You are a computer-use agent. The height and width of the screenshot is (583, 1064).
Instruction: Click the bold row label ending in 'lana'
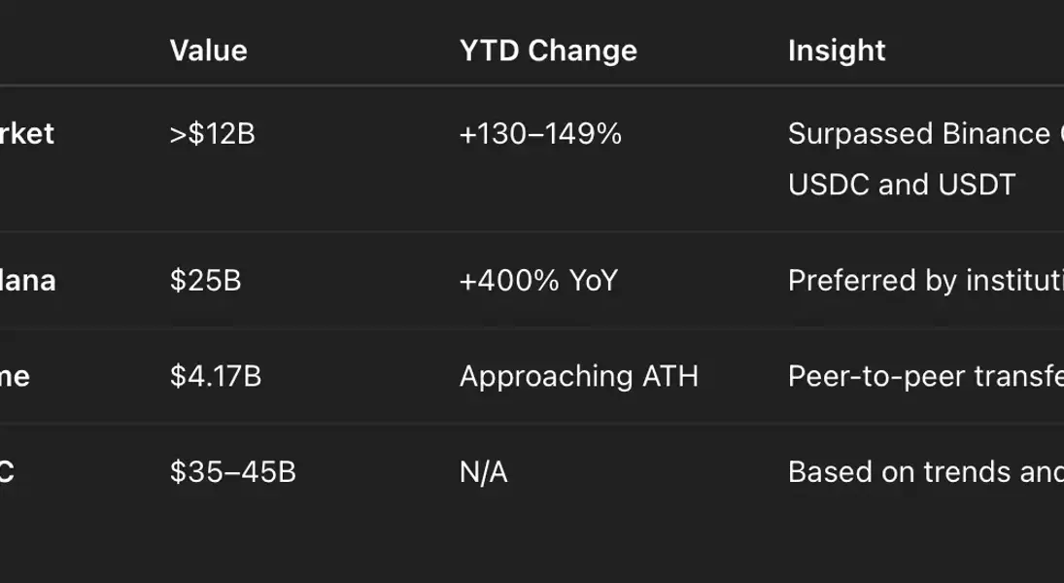(27, 281)
